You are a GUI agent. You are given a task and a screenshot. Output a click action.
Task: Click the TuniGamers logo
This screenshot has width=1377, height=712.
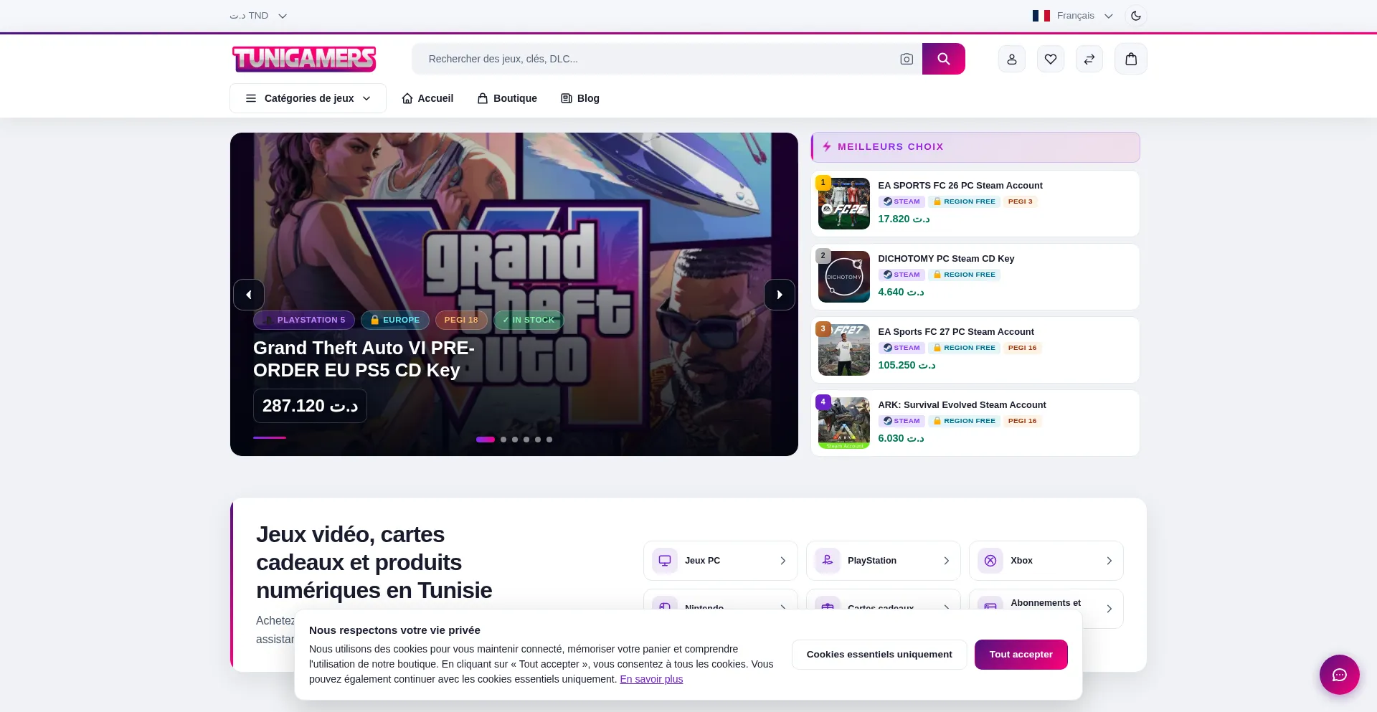[x=304, y=59]
